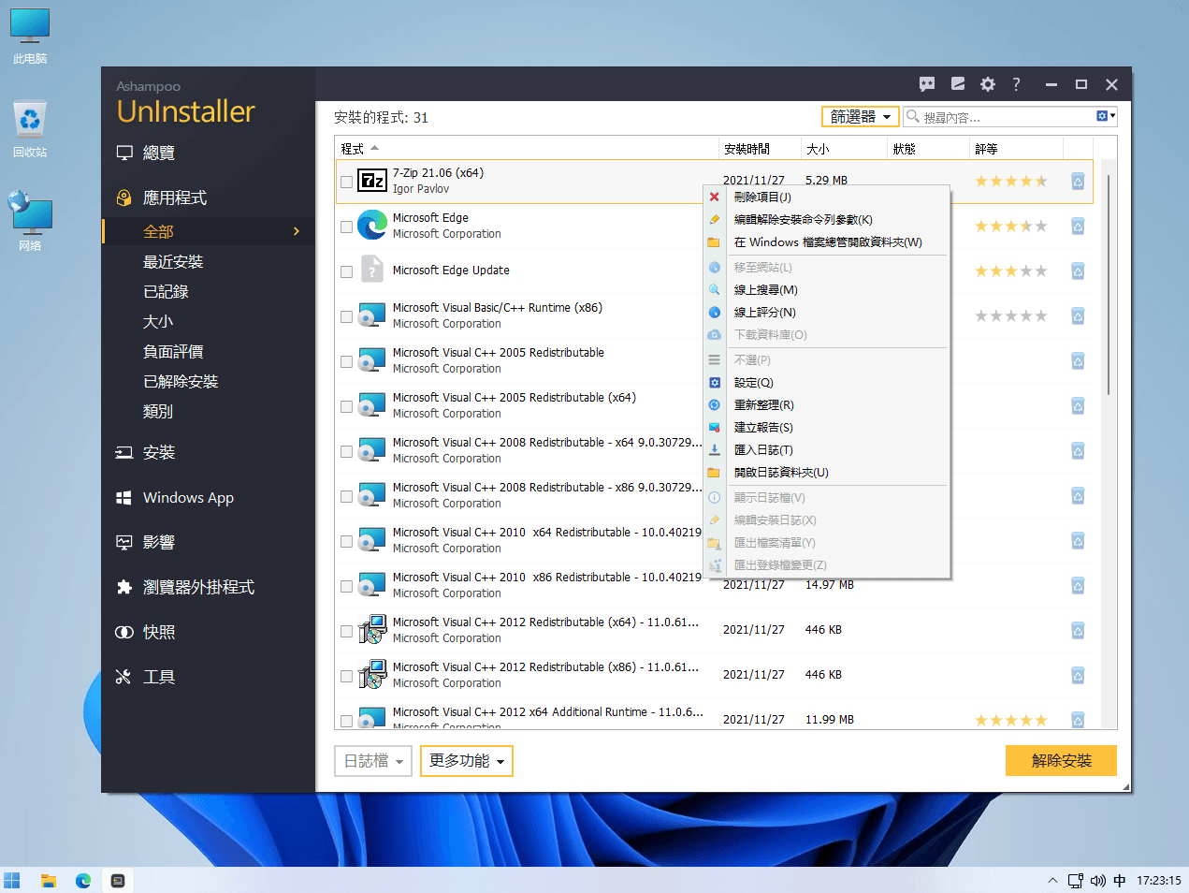
Task: Click Windows Start button on taskbar
Action: pos(12,880)
